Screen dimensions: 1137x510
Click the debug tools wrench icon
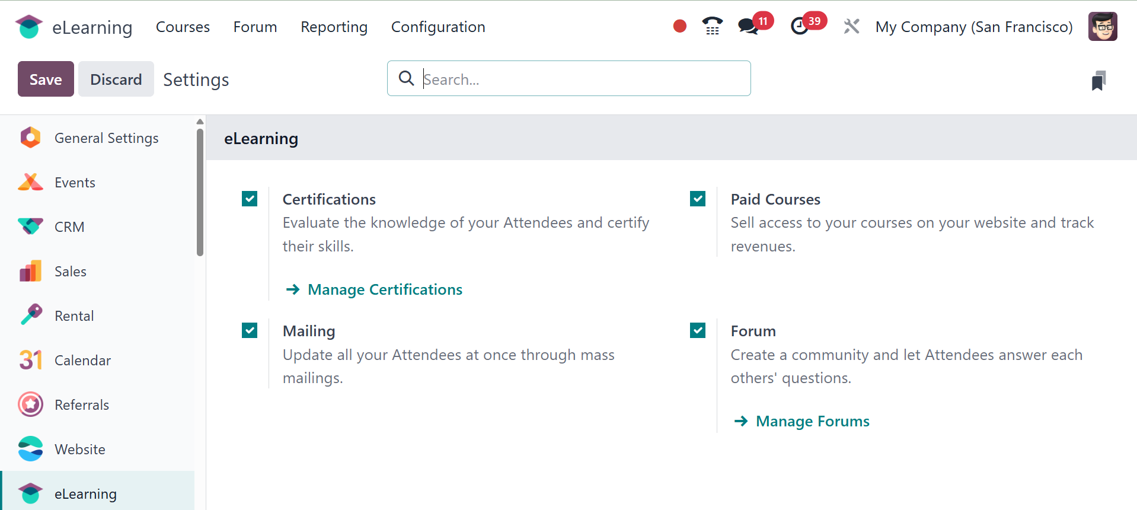point(851,26)
